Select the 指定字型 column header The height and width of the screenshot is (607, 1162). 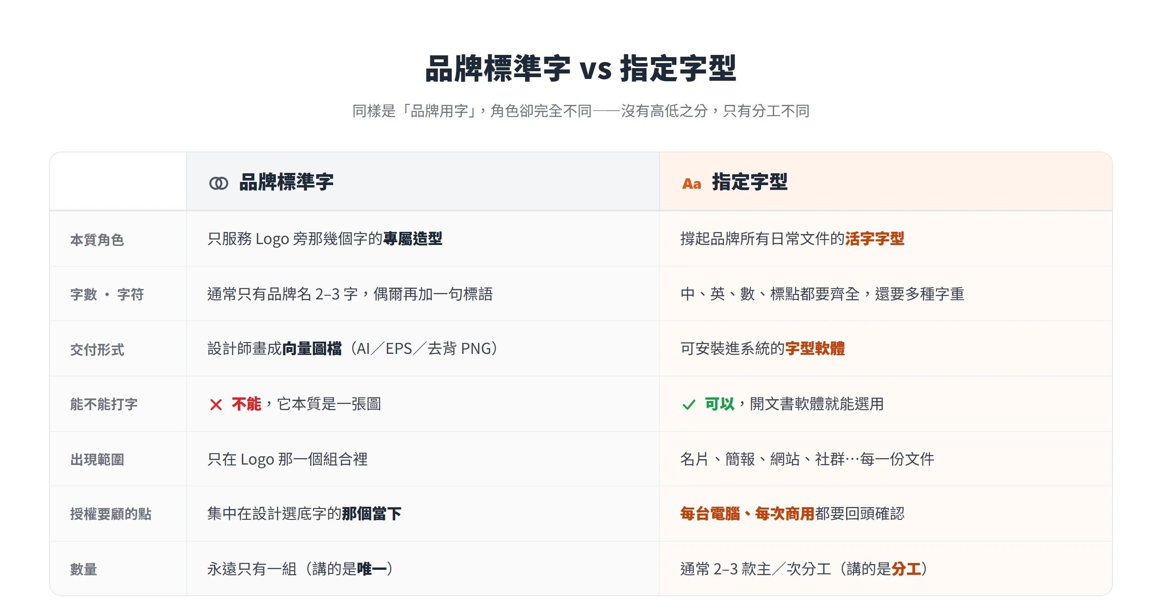click(x=886, y=181)
